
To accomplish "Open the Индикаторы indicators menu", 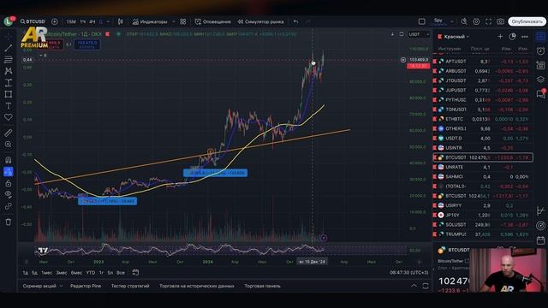I will [150, 21].
